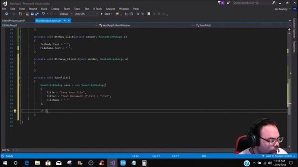
Task: Open the Project menu
Action: pos(33,9)
